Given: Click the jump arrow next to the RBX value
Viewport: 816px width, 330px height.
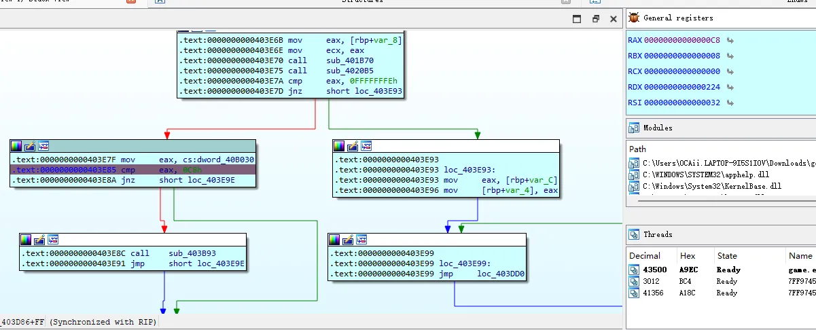Looking at the screenshot, I should 730,56.
